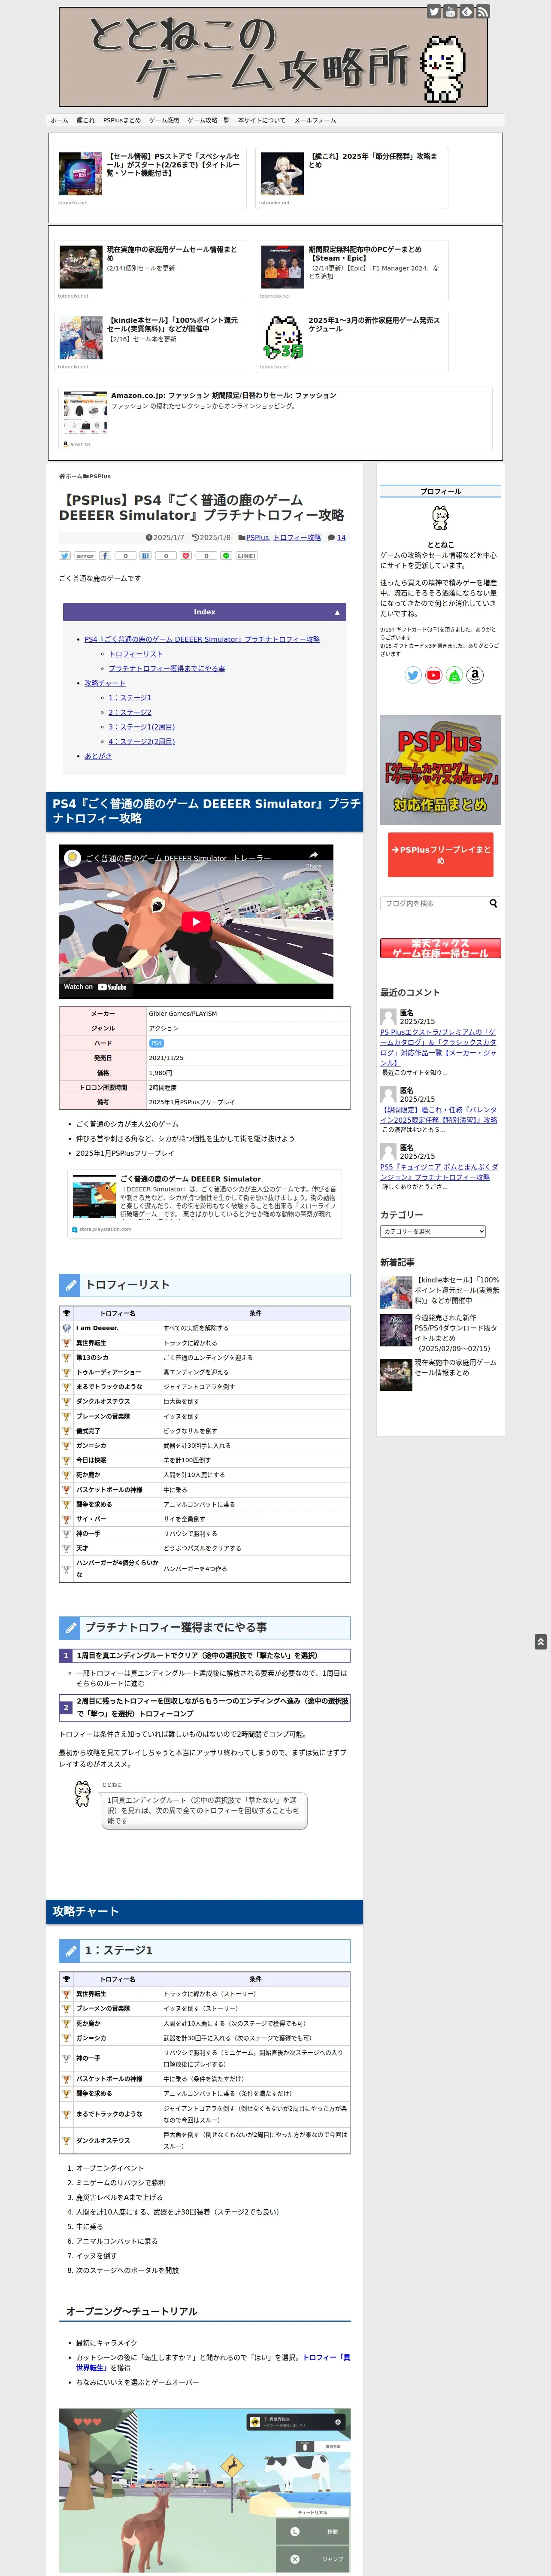Open profile Twitter round icon in sidebar
This screenshot has width=551, height=2576.
point(413,675)
